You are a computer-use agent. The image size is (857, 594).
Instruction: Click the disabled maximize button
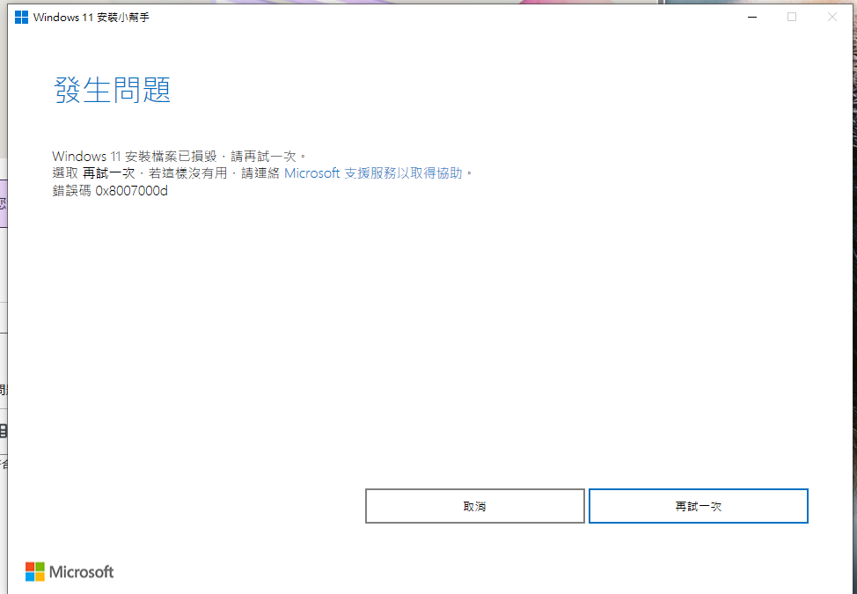pos(792,18)
